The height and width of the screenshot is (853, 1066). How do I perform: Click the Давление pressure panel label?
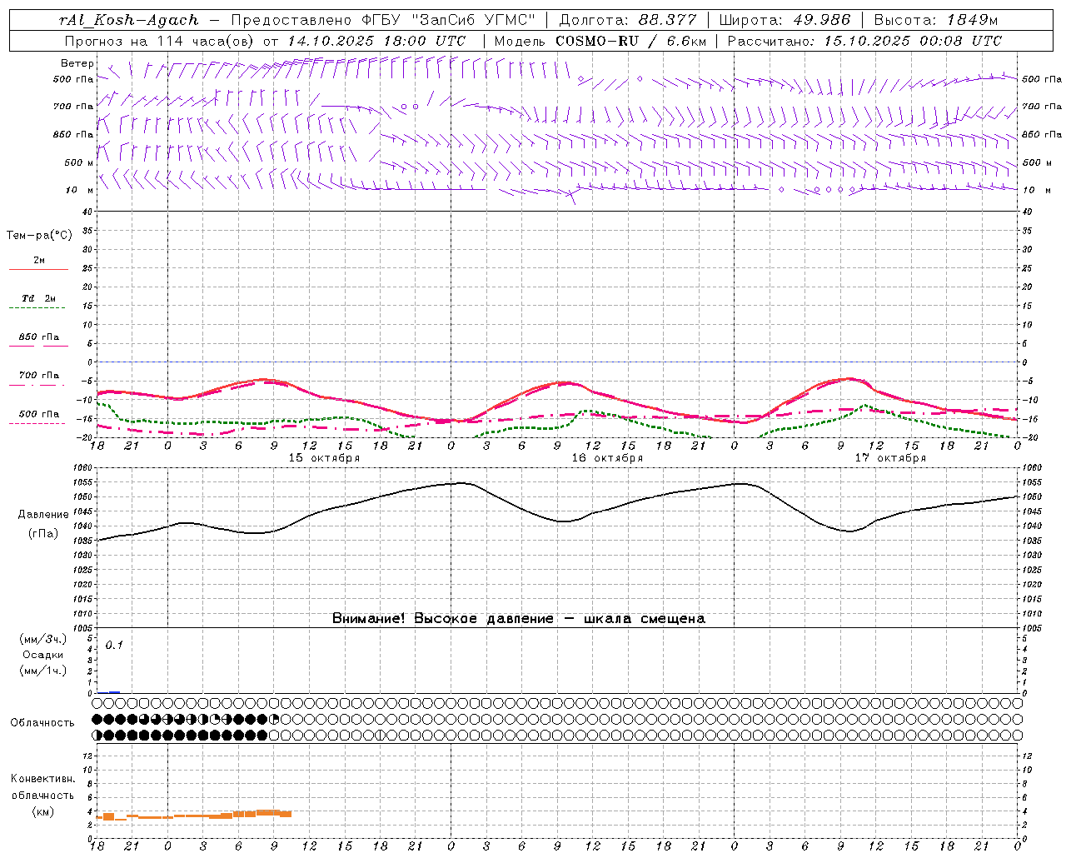[43, 515]
